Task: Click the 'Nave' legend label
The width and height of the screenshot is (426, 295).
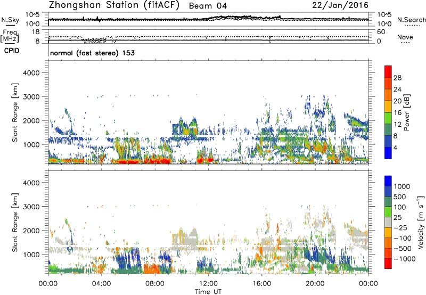Action: (x=405, y=37)
